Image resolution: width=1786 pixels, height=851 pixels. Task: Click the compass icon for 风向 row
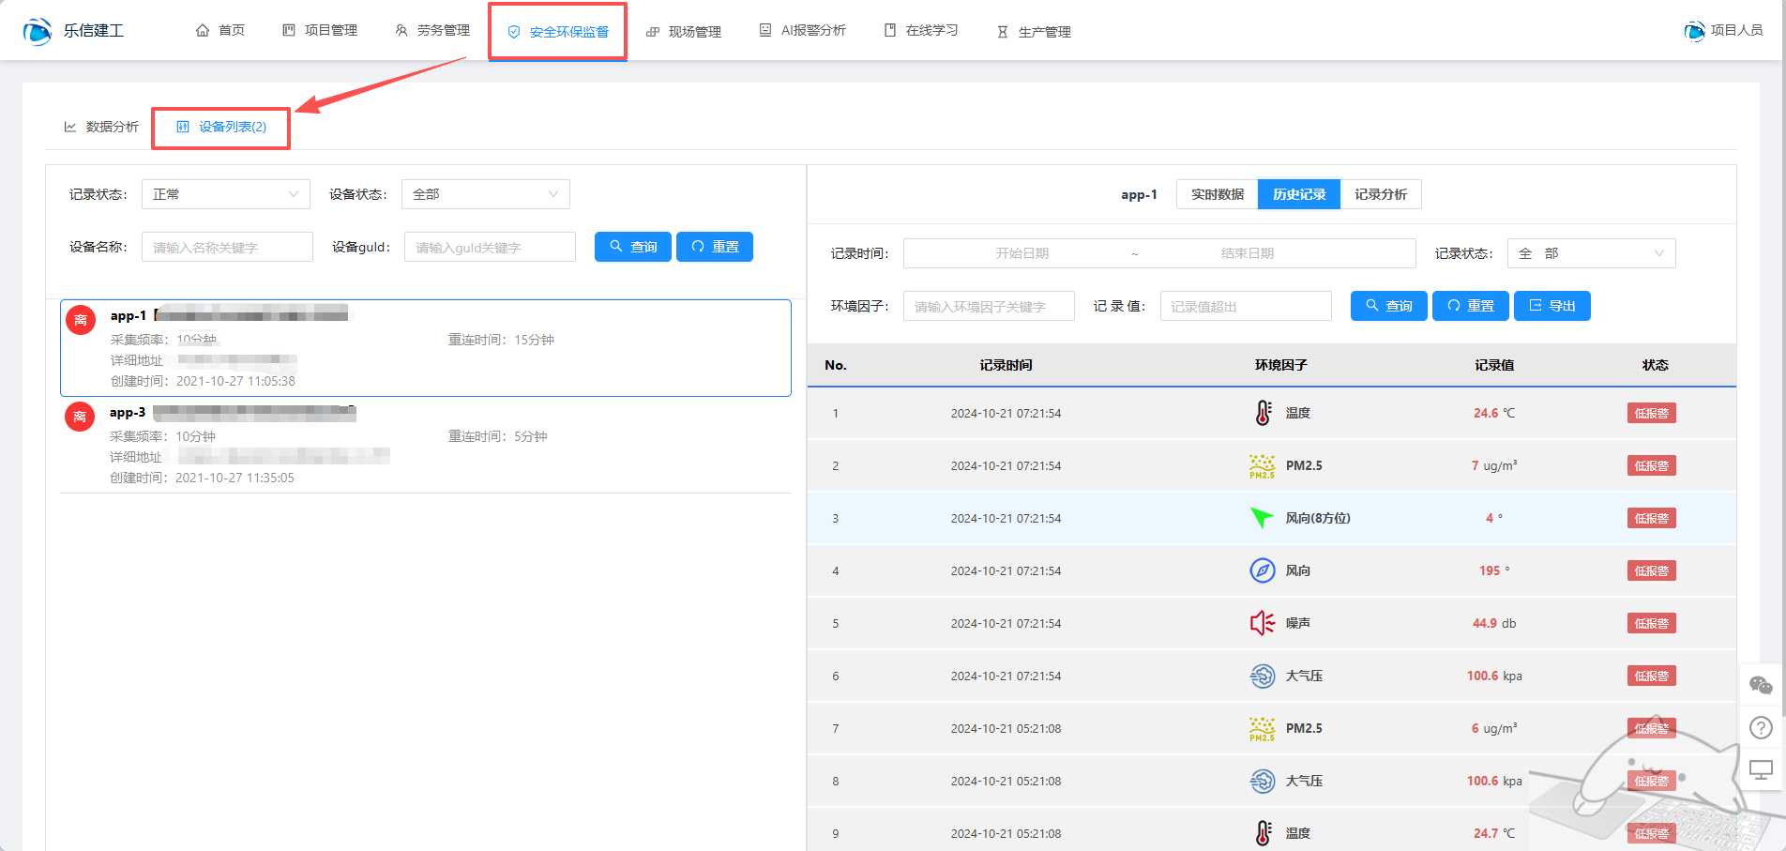pyautogui.click(x=1262, y=570)
